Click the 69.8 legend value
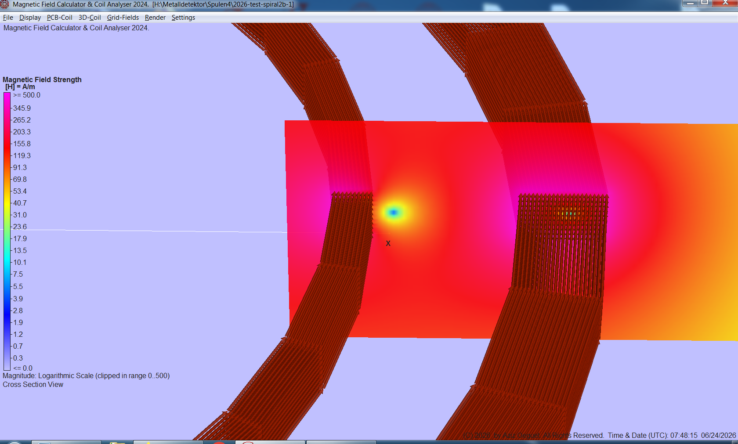Viewport: 738px width, 444px height. (x=20, y=179)
